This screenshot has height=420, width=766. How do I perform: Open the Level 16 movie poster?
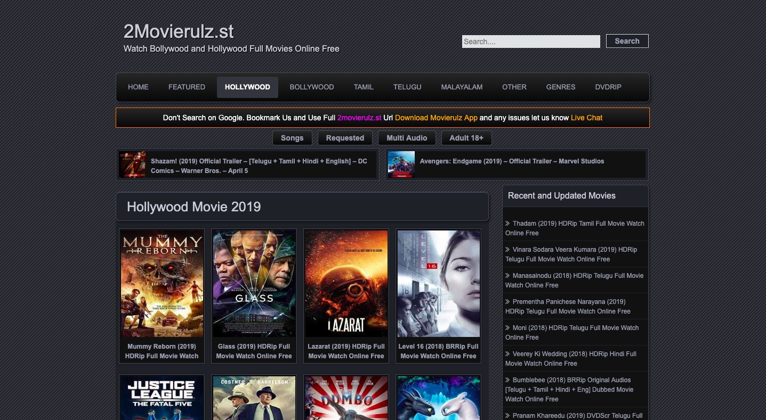click(x=438, y=284)
